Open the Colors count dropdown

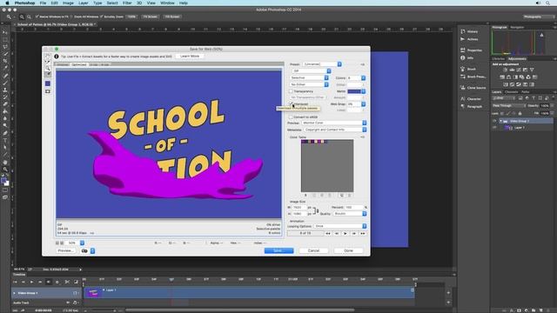click(356, 77)
